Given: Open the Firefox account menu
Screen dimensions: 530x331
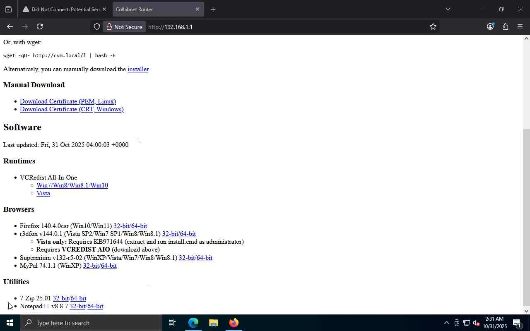Looking at the screenshot, I should [x=490, y=26].
